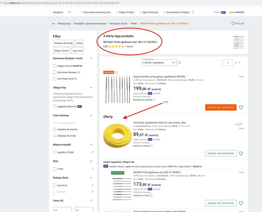Open the yellow garden hose thumbnail

click(x=118, y=135)
